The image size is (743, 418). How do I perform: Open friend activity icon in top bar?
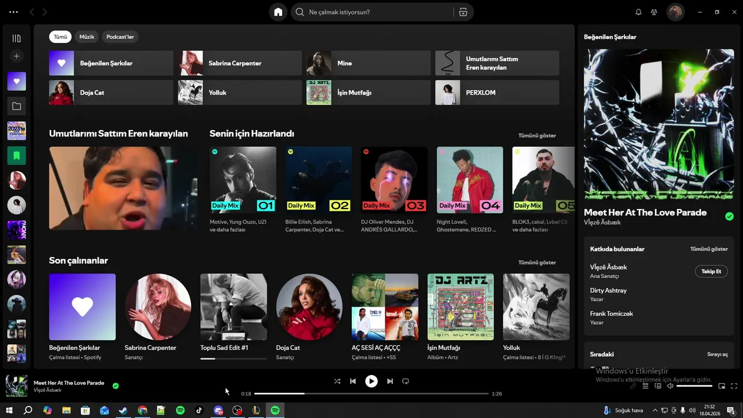pos(654,12)
